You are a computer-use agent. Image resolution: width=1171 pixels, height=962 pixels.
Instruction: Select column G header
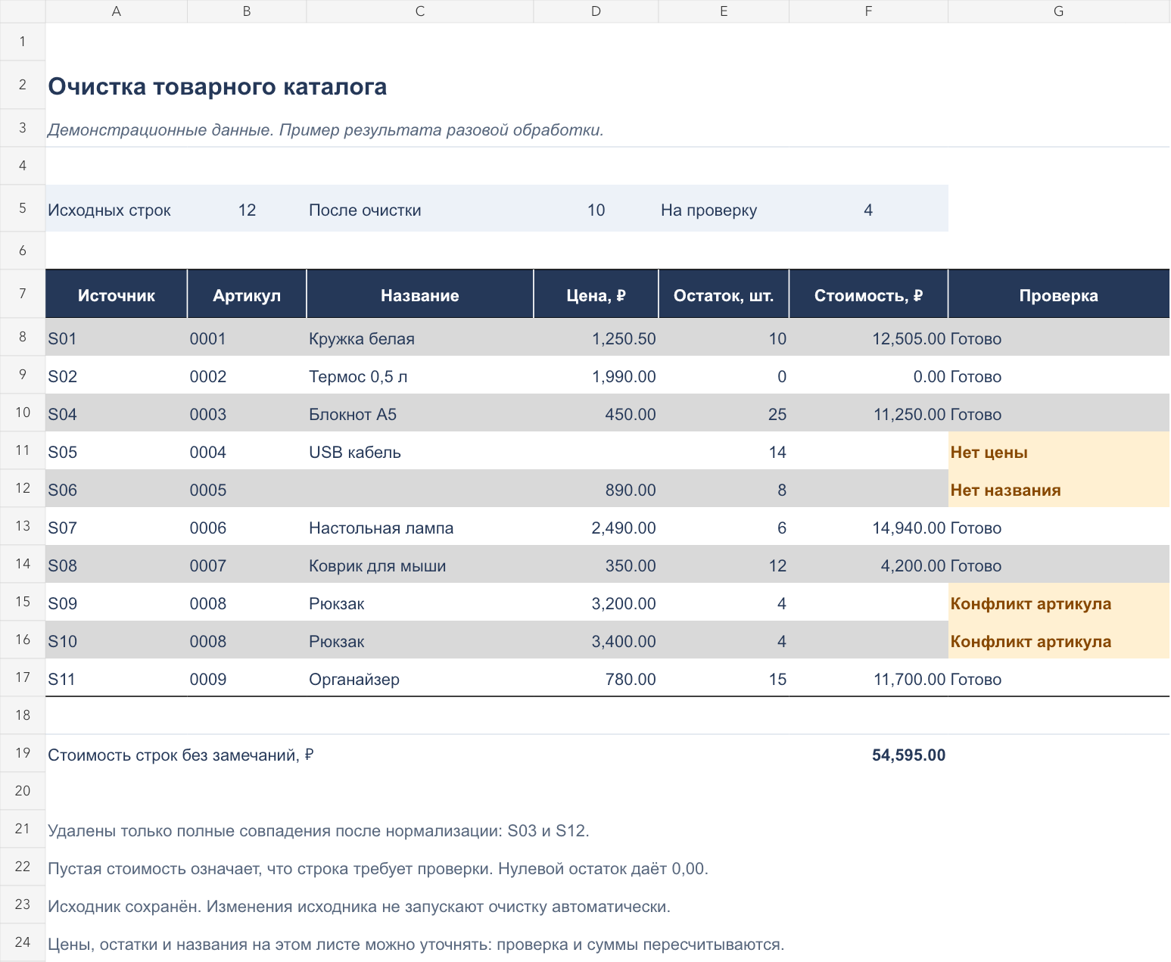1058,11
